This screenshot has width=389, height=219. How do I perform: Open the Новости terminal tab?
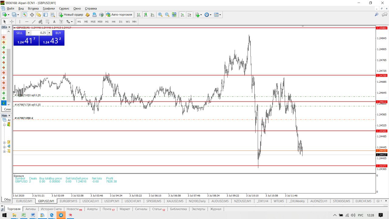(74, 209)
